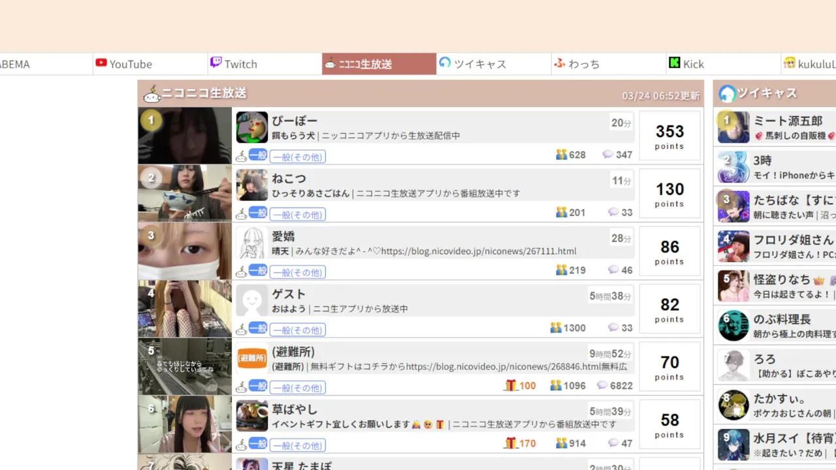Screen dimensions: 836x470
Task: Click the おはよう stream title
Action: tap(289, 309)
